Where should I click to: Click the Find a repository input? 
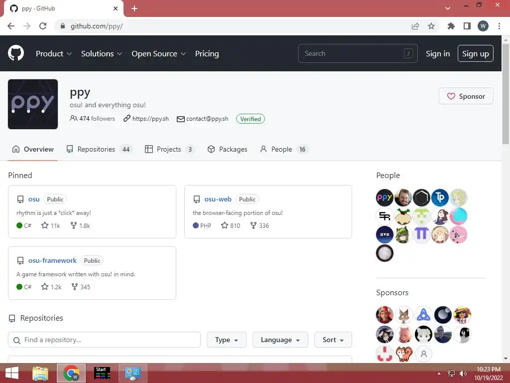coord(104,340)
